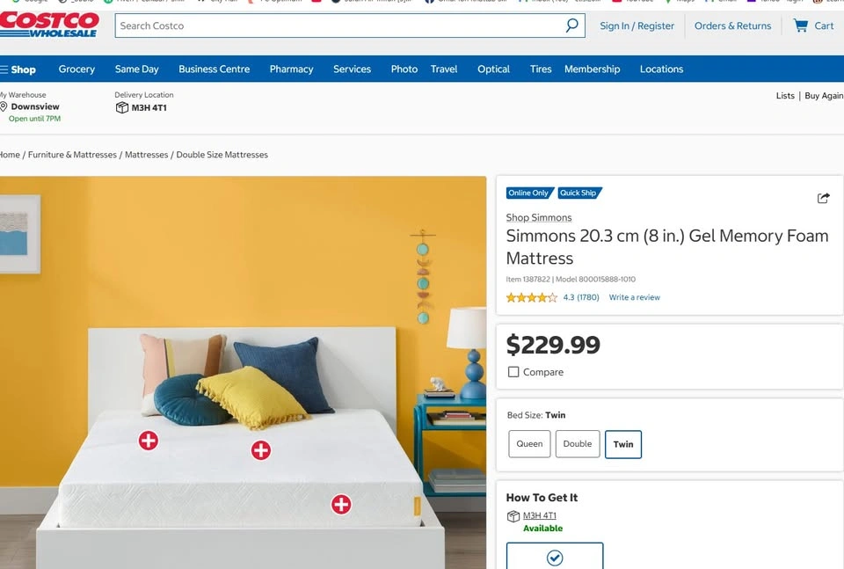Click the warehouse location pin icon
Image resolution: width=844 pixels, height=569 pixels.
4,106
